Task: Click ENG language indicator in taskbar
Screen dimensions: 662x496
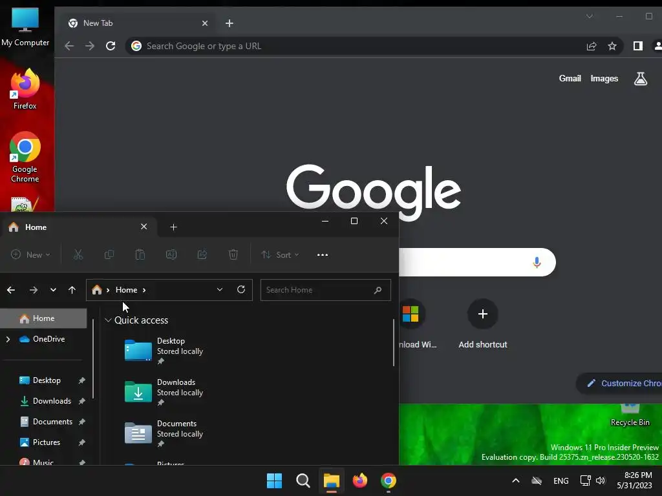Action: click(x=561, y=480)
